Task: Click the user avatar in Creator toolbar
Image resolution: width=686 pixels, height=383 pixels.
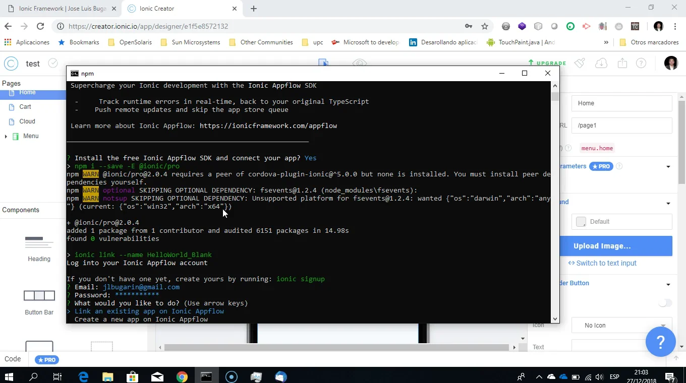Action: click(671, 63)
